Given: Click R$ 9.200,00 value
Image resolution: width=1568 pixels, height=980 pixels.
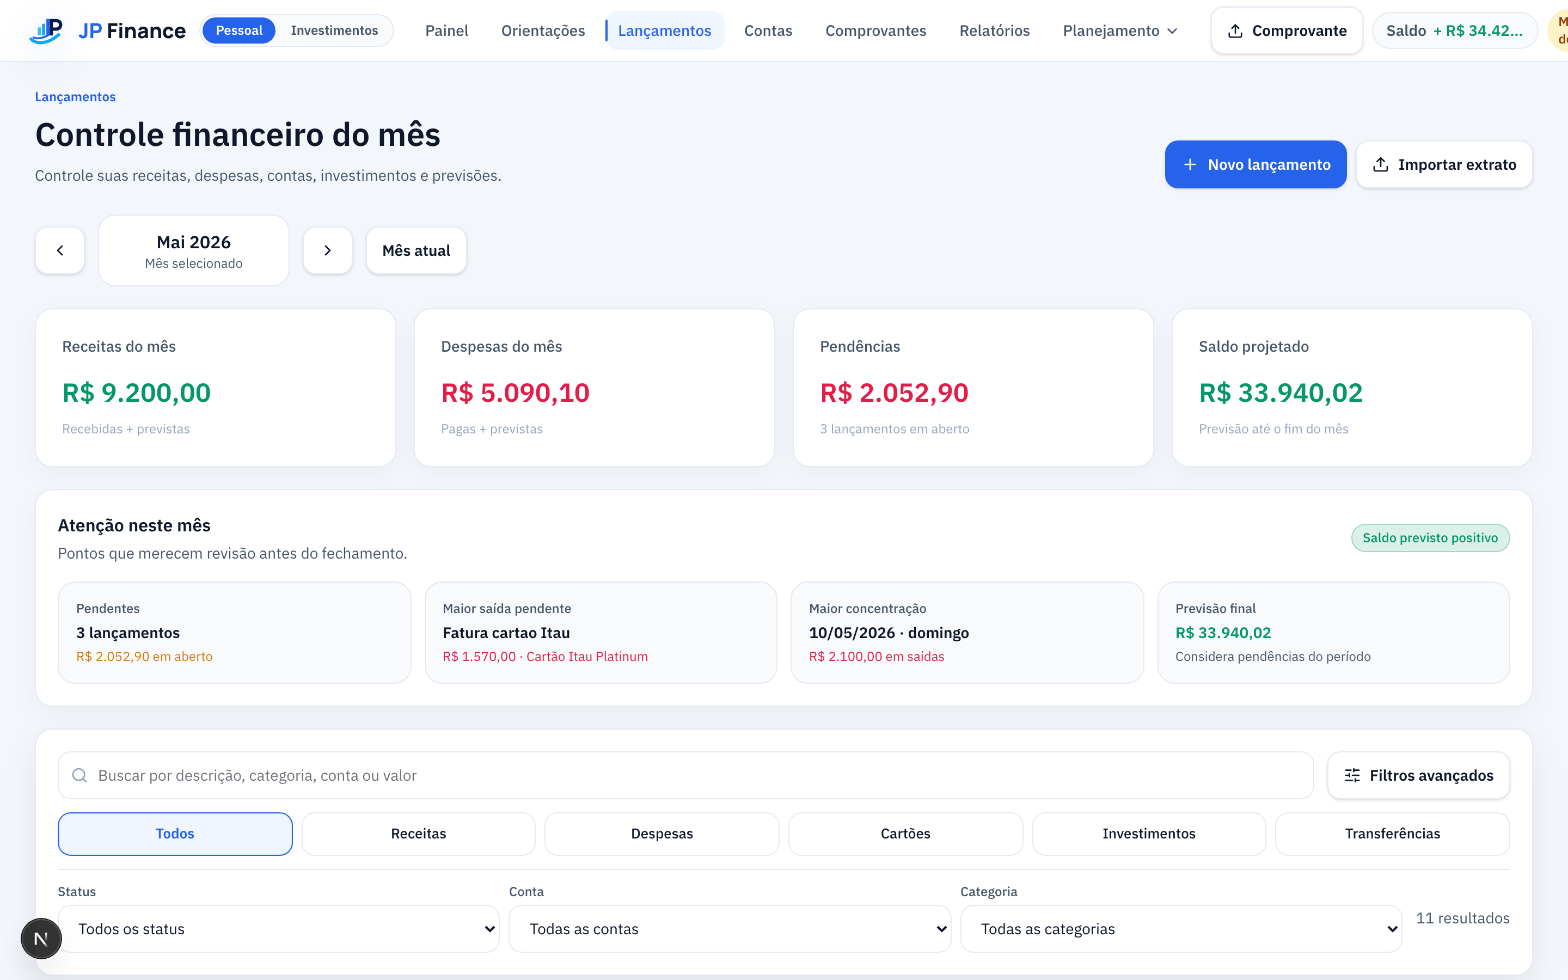Looking at the screenshot, I should [136, 393].
